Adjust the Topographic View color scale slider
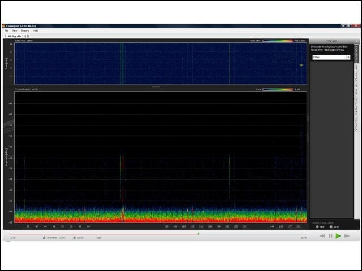362x271 pixels. (278, 89)
